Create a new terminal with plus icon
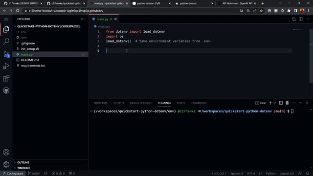313x176 pixels. [x=270, y=103]
